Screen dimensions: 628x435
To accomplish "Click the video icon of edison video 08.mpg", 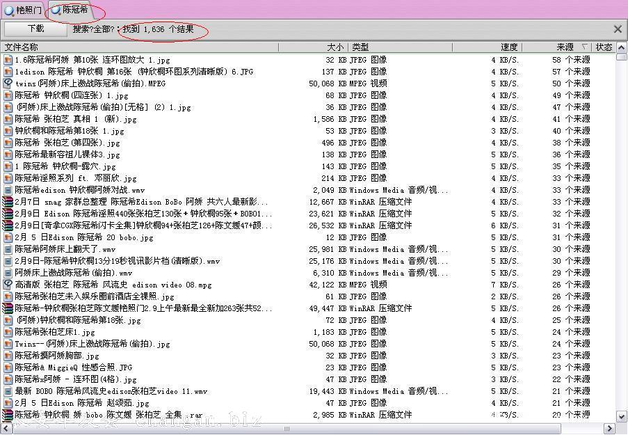I will [8, 285].
